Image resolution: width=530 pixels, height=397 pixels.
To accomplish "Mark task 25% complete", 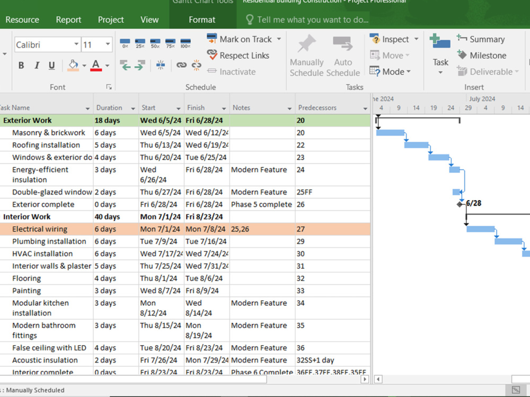I will (x=140, y=43).
